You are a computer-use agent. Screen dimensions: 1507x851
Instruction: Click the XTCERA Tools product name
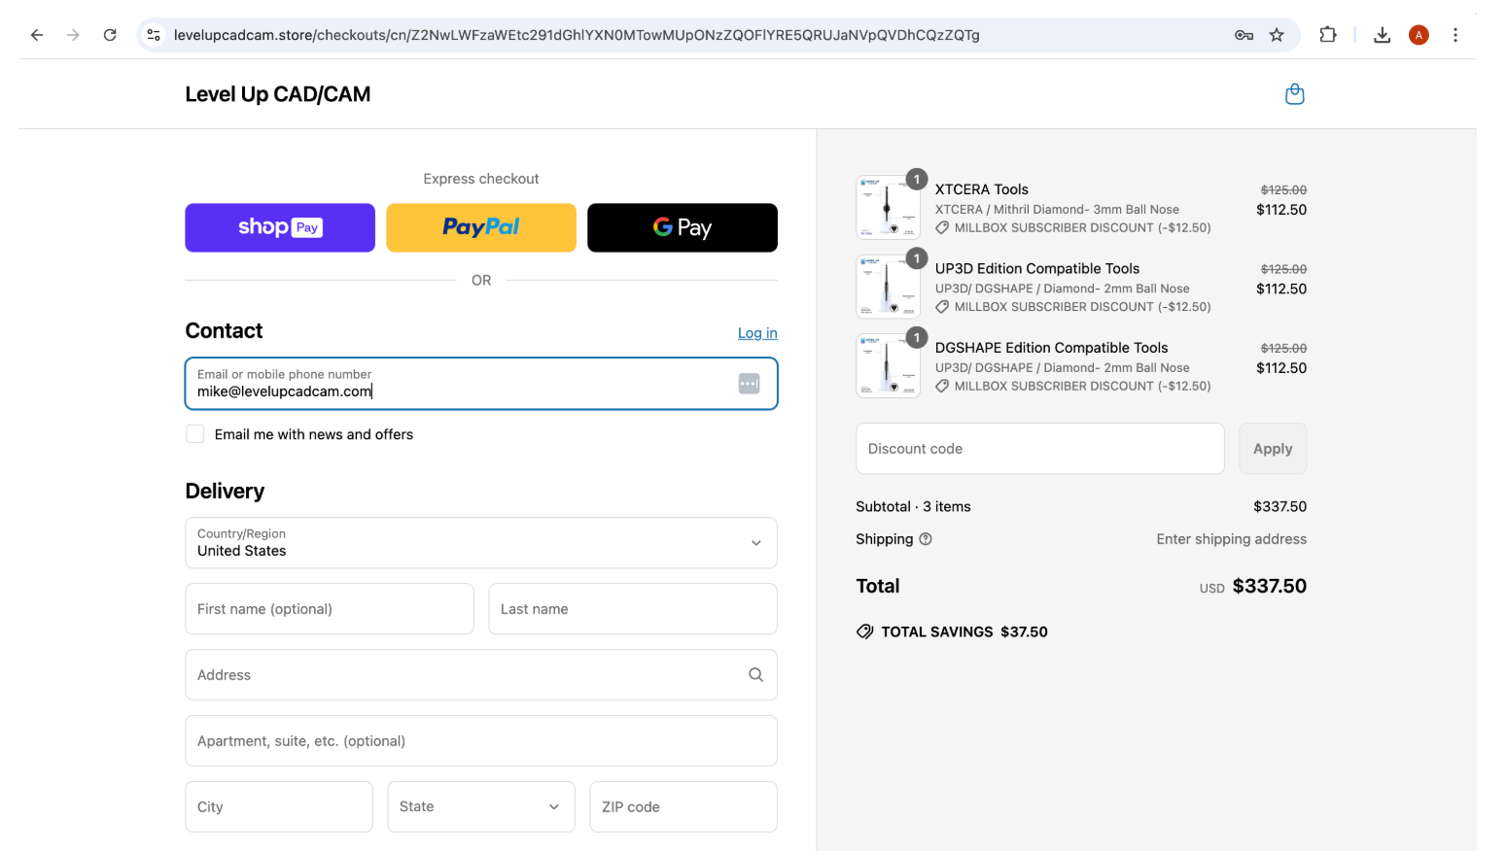[x=982, y=189]
